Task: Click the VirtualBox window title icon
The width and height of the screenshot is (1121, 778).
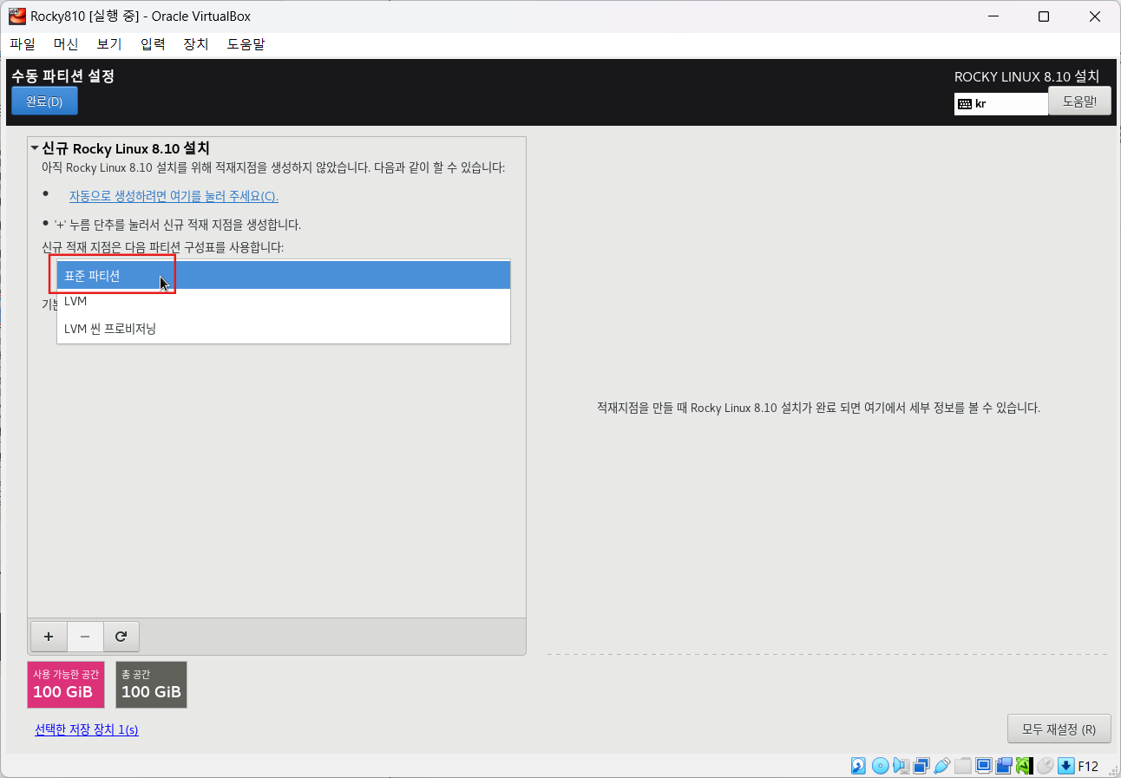Action: click(17, 16)
